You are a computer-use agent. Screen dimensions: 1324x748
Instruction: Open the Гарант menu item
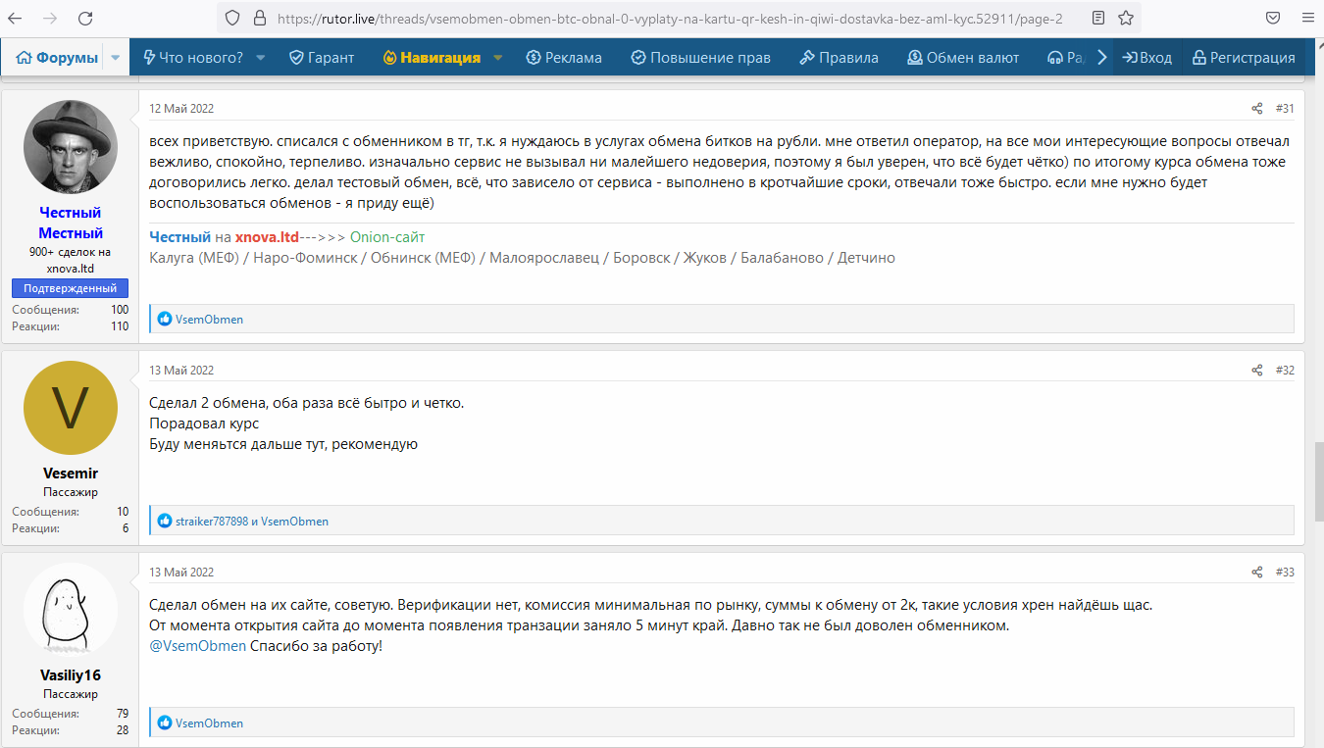(x=322, y=58)
